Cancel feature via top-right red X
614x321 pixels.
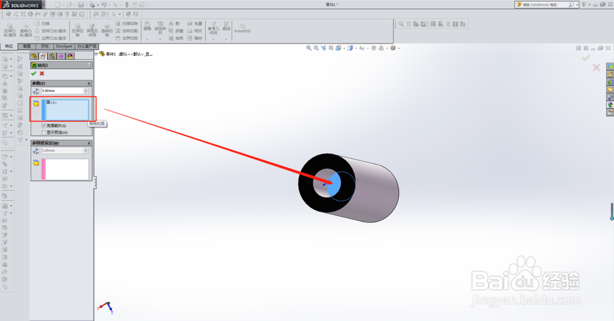point(596,68)
